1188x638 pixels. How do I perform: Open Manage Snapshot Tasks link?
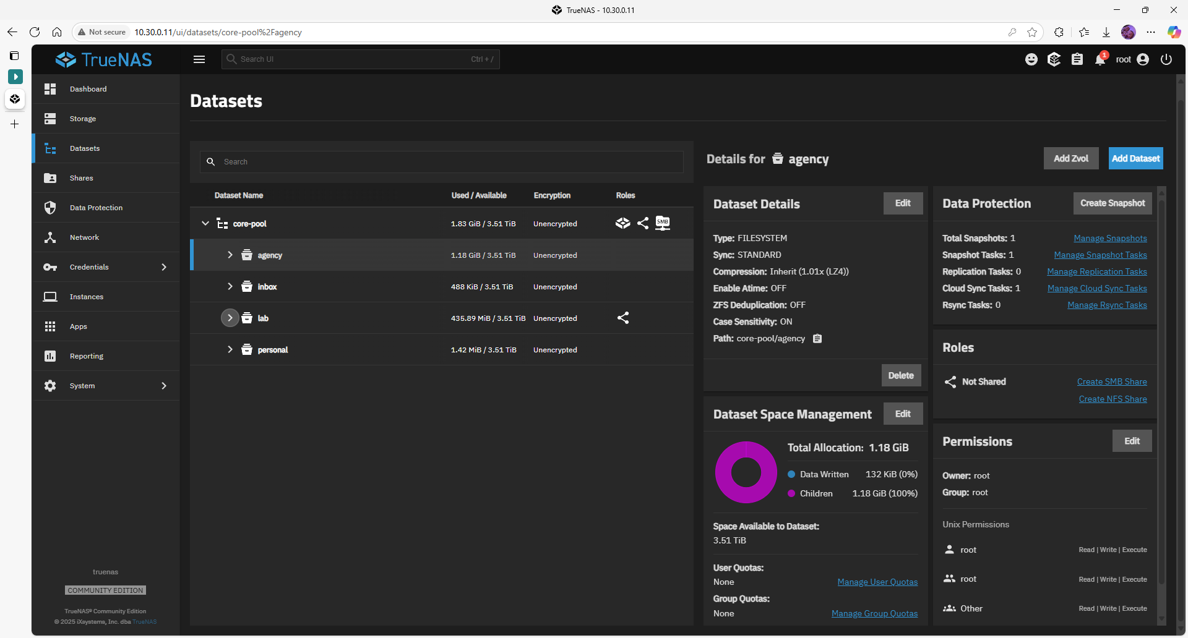[x=1100, y=255]
